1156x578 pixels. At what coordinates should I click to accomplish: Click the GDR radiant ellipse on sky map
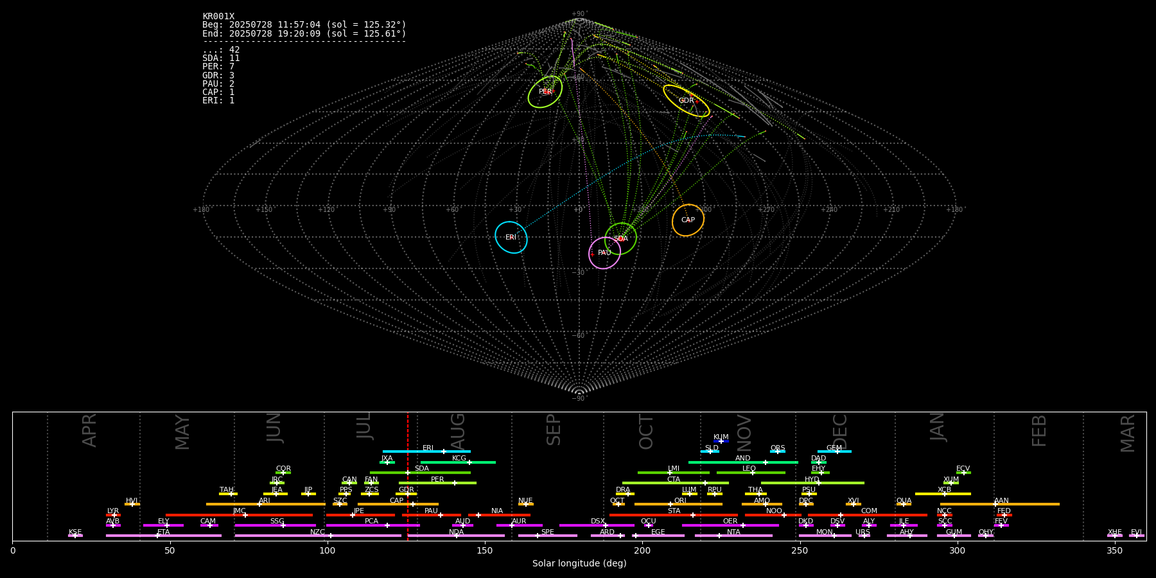coord(687,101)
